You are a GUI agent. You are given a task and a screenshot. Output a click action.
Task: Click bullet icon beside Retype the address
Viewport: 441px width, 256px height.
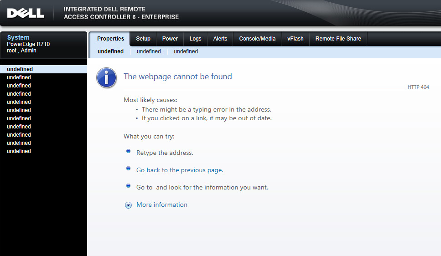pyautogui.click(x=128, y=151)
